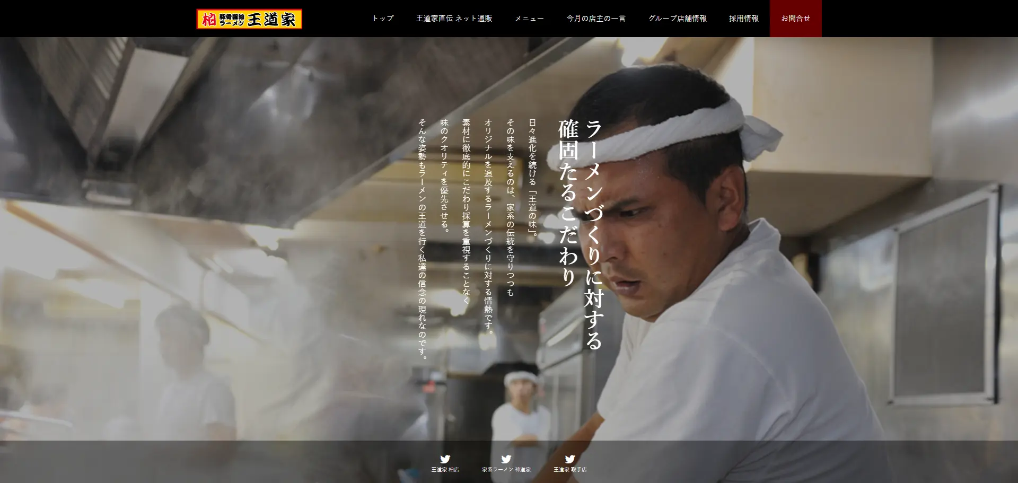View 今月の店主の一言 page
The height and width of the screenshot is (483, 1018).
[x=595, y=18]
